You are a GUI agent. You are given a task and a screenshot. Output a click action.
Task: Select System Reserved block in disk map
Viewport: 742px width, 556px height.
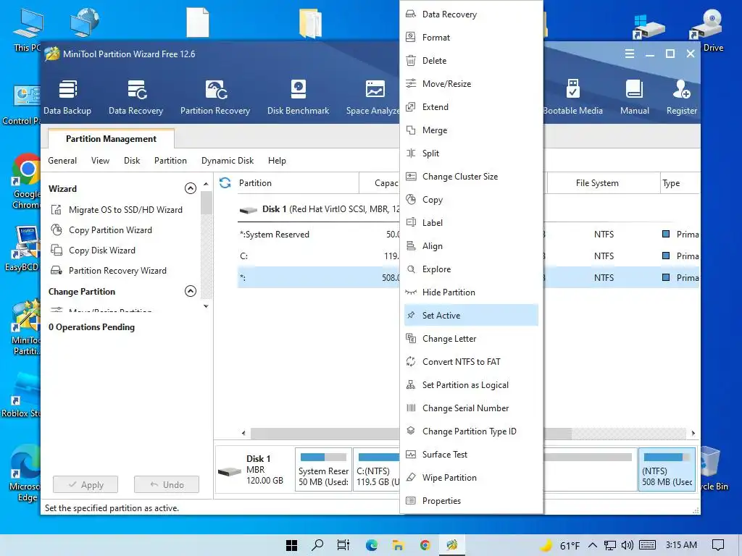[323, 470]
